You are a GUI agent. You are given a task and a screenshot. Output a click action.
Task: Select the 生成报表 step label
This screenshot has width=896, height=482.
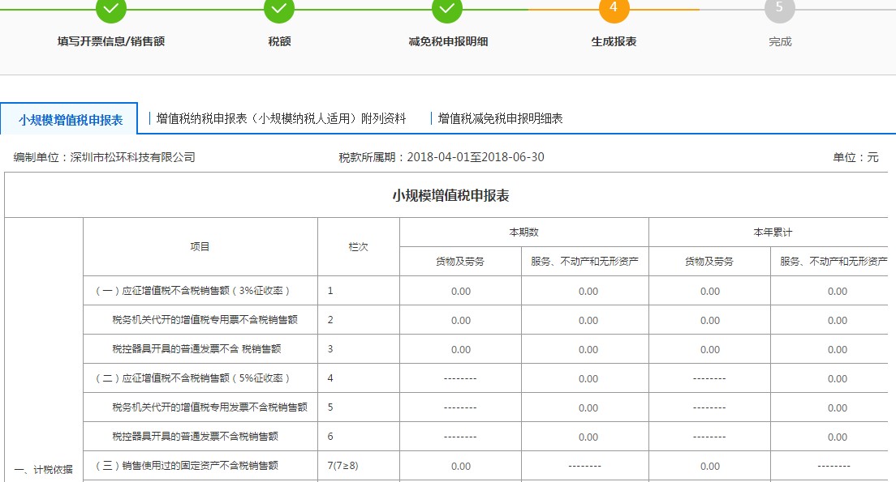[x=614, y=41]
